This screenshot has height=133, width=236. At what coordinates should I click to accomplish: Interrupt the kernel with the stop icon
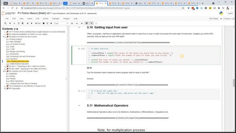44,23
